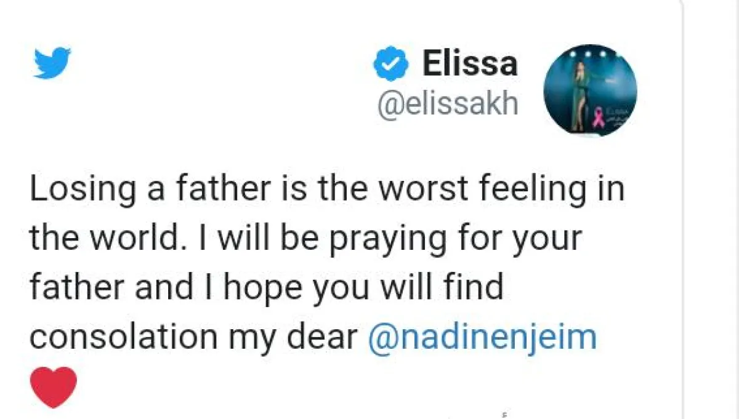Screen dimensions: 739x419
Task: Click the gray area right of the tweet card
Action: coord(711,209)
